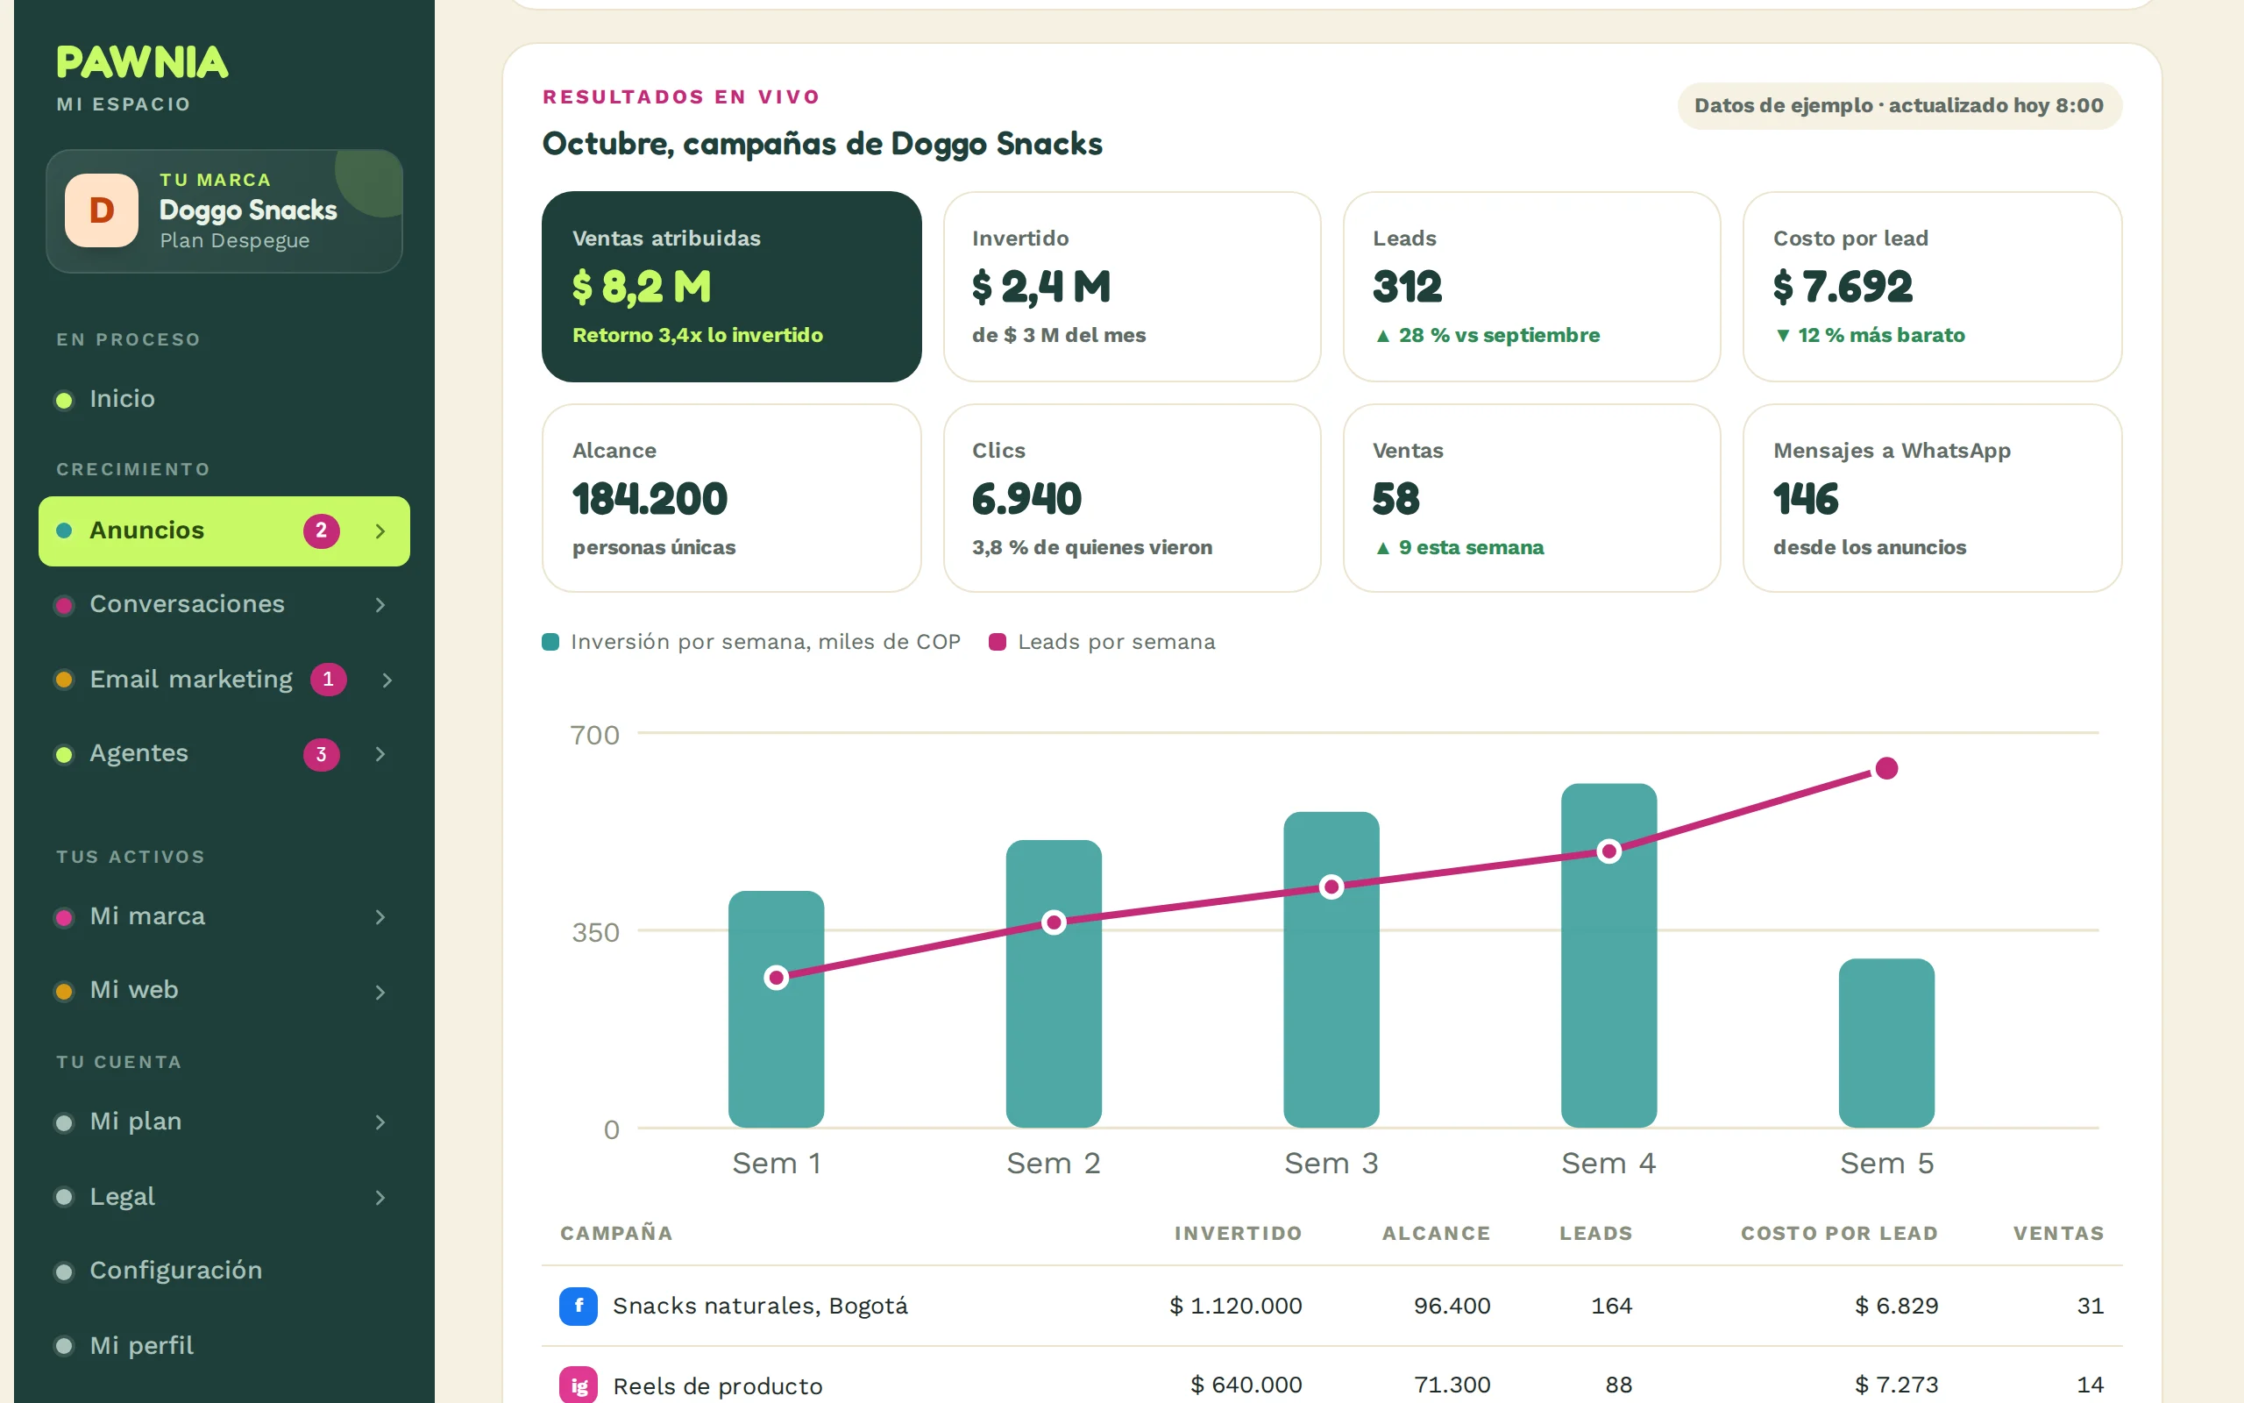
Task: Click the badge '2' on Anuncios
Action: (322, 531)
